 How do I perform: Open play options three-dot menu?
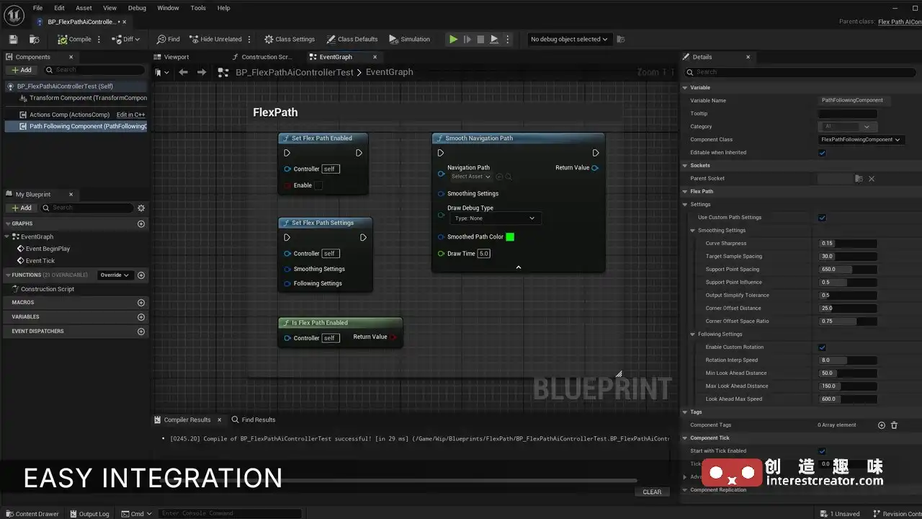[508, 39]
